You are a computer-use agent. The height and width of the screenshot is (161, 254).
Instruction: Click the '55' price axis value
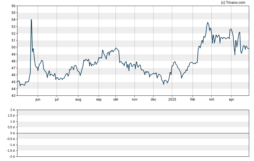13,13
